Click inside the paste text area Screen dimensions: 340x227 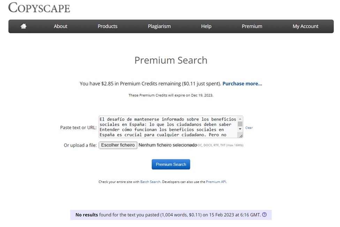(x=167, y=127)
